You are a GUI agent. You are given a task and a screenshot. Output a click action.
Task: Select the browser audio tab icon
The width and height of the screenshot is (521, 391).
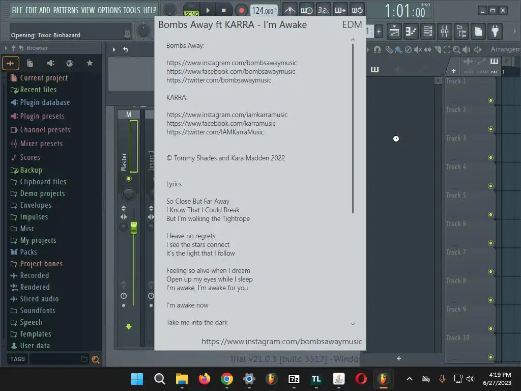10,63
